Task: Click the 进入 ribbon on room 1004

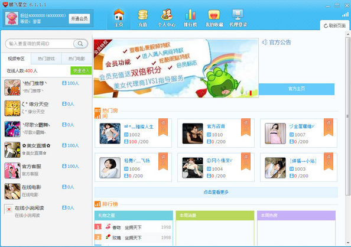Action: pos(246,161)
